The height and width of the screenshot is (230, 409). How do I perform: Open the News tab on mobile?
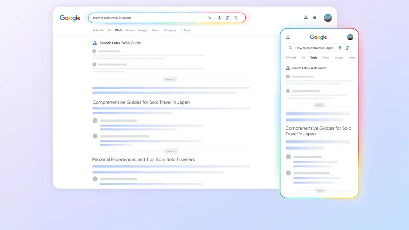[352, 57]
